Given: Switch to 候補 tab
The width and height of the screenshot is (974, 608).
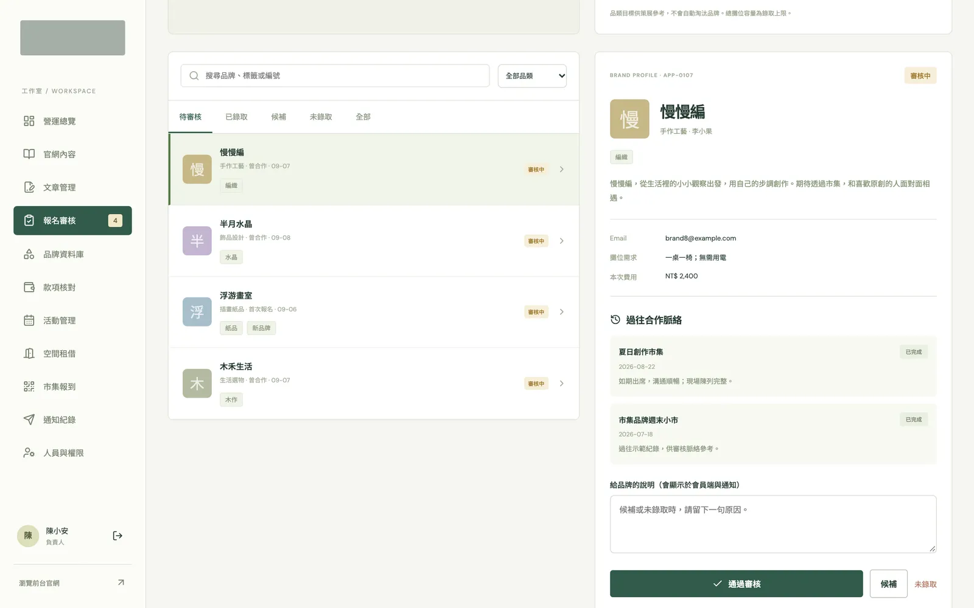Looking at the screenshot, I should click(278, 117).
